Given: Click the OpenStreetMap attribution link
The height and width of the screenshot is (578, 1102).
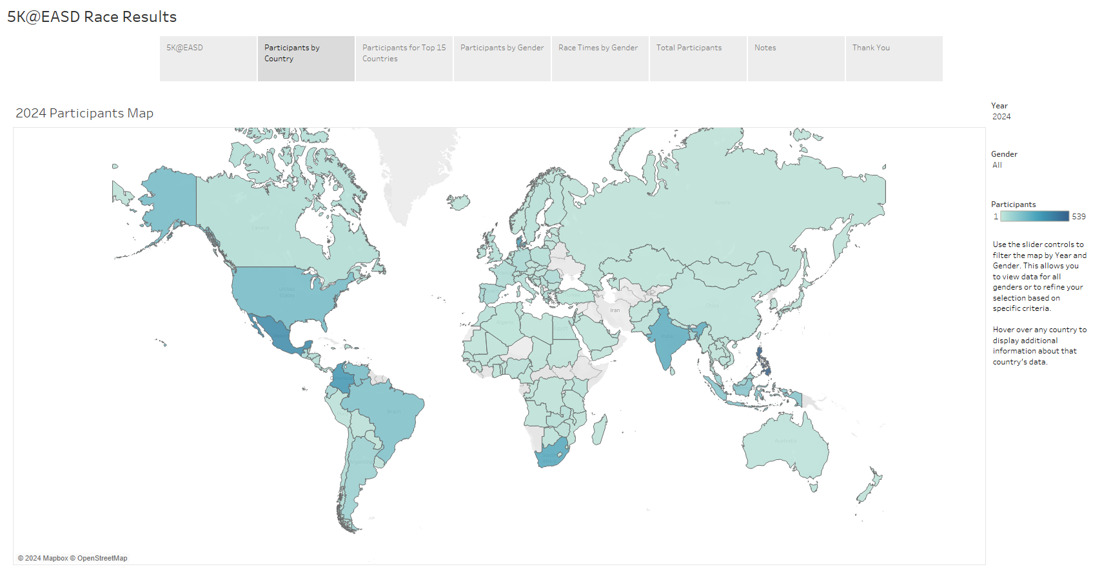Looking at the screenshot, I should pos(102,558).
